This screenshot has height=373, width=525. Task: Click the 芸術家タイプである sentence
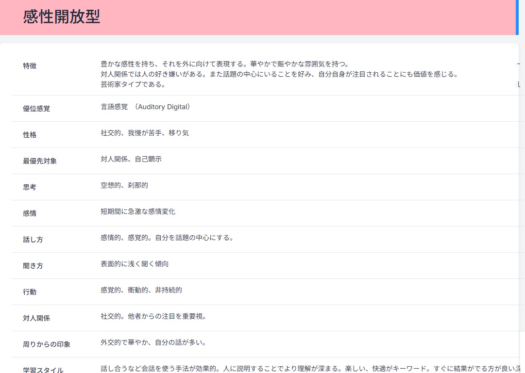[133, 84]
